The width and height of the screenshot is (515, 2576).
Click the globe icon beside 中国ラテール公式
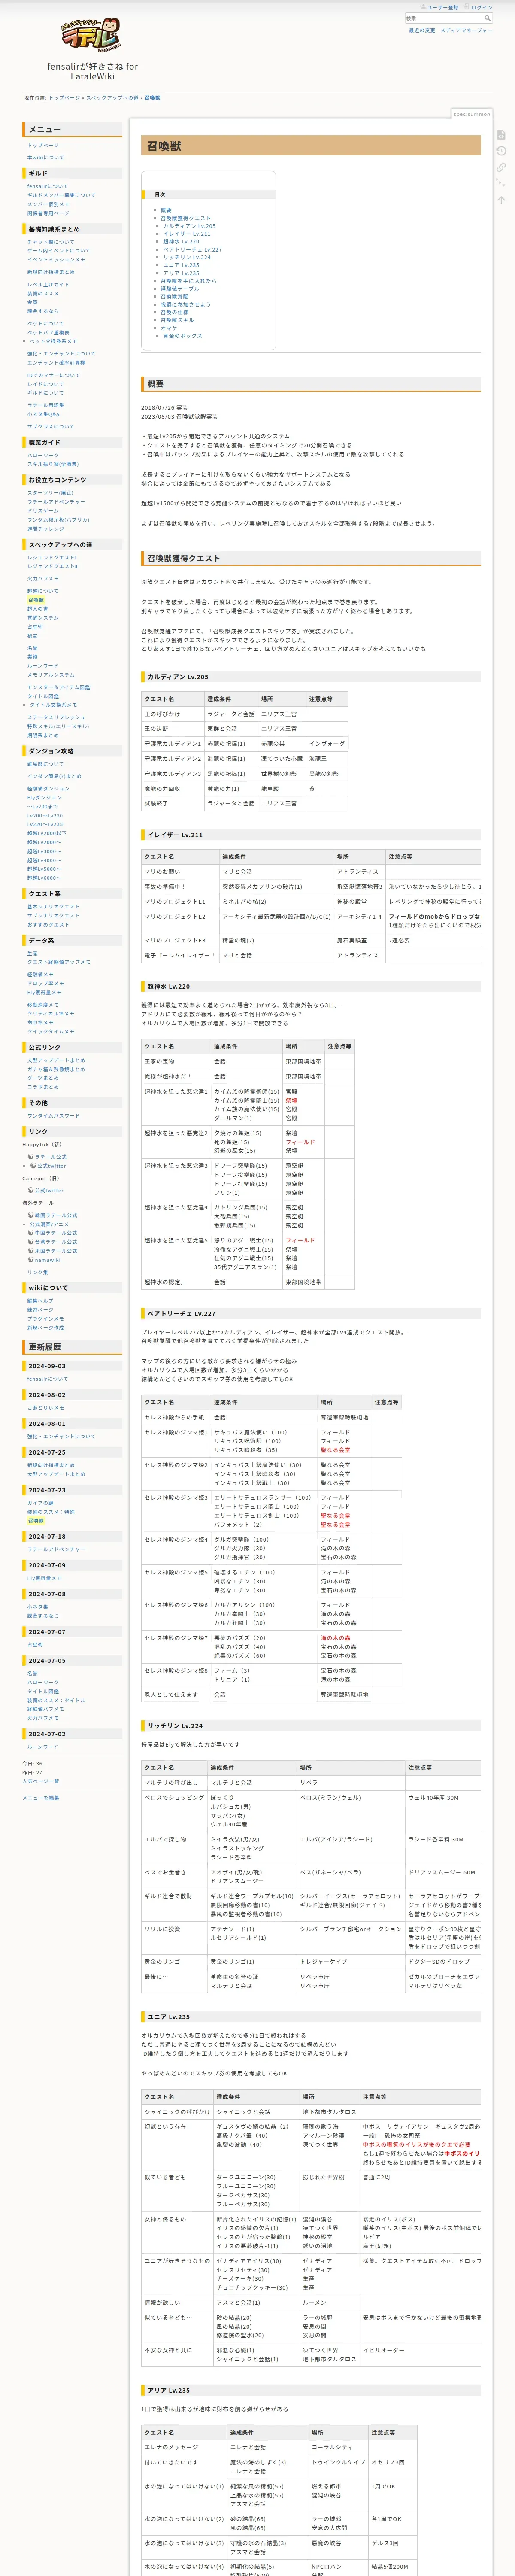(x=30, y=1233)
